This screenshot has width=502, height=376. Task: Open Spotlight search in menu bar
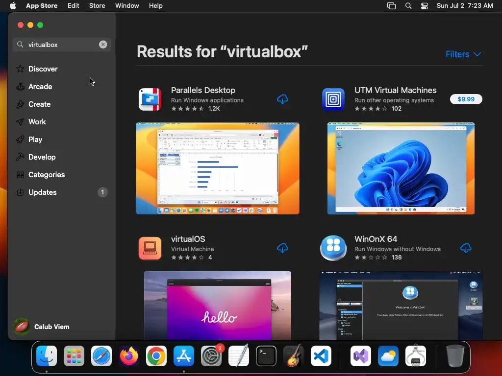tap(408, 6)
